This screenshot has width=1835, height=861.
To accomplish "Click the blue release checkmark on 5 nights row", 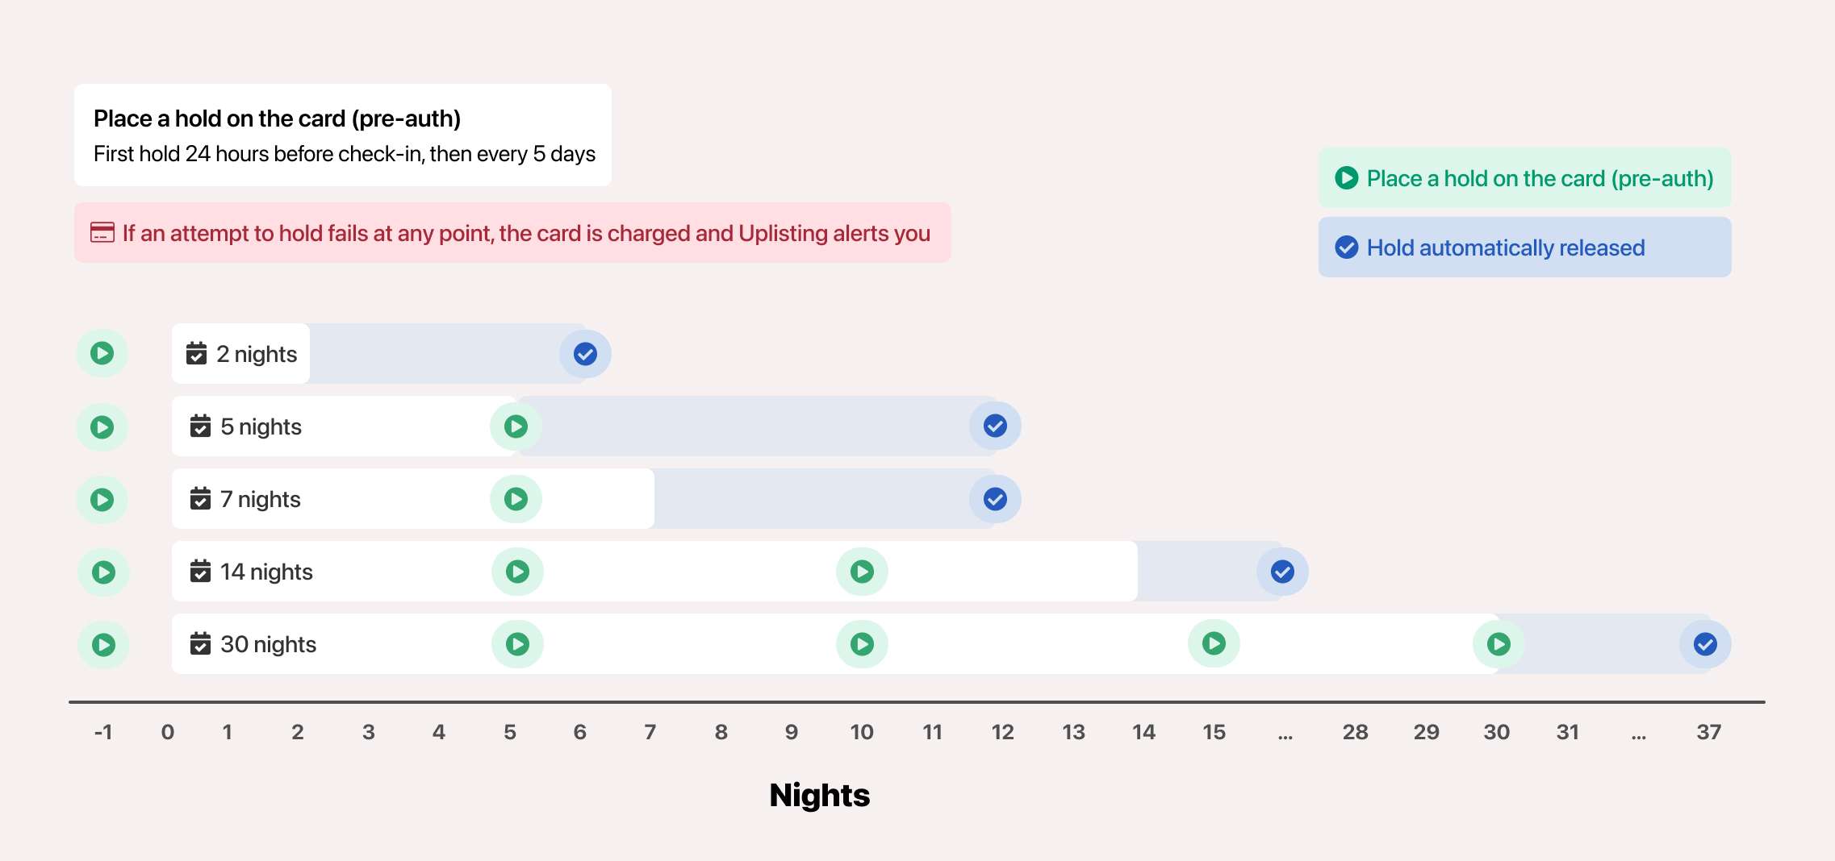I will pos(995,426).
